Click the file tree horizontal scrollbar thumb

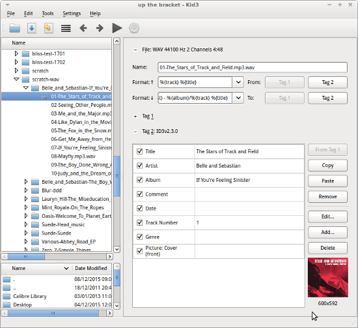(26, 256)
